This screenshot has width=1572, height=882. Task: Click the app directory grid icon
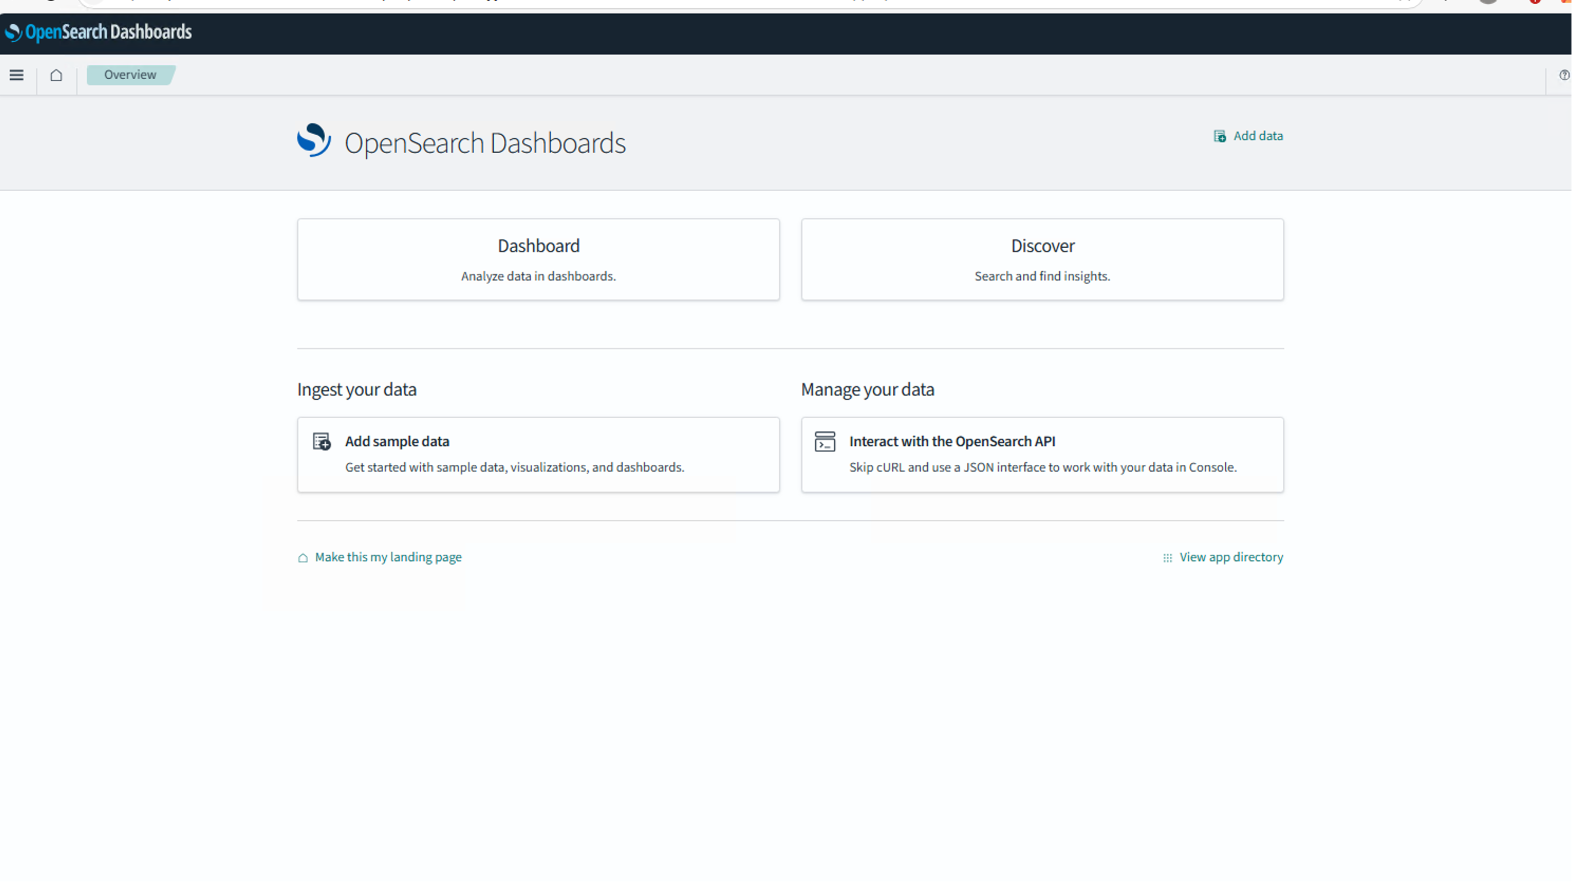pos(1168,558)
